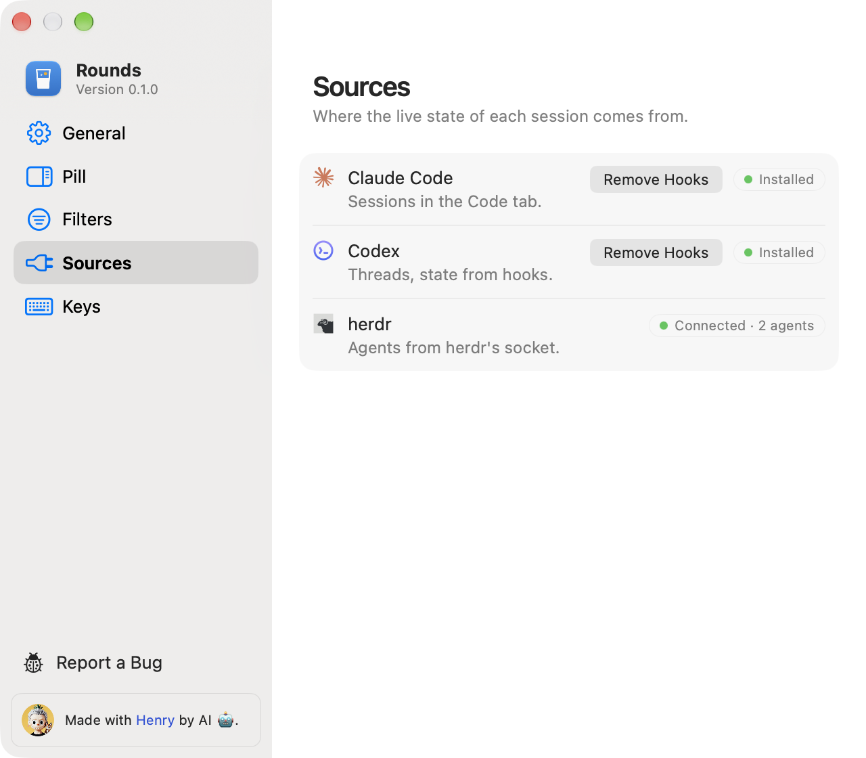Viewport: 866px width, 758px height.
Task: Click the General gear icon
Action: [x=39, y=133]
